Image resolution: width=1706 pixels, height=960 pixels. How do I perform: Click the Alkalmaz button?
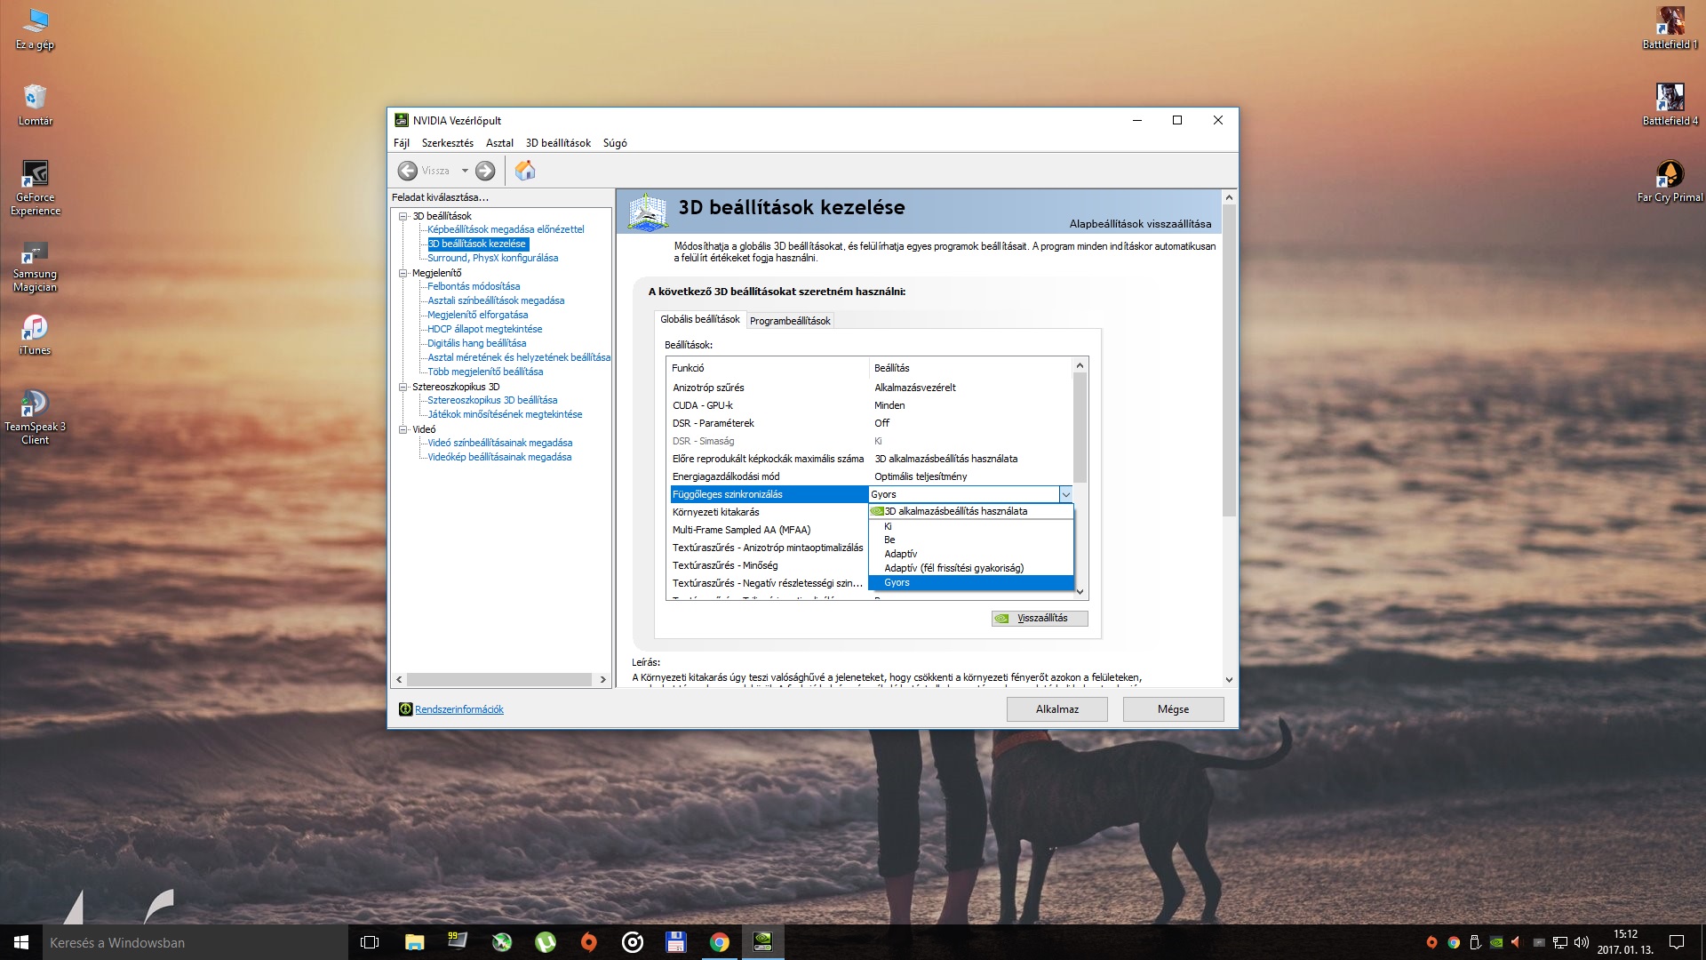click(x=1056, y=709)
